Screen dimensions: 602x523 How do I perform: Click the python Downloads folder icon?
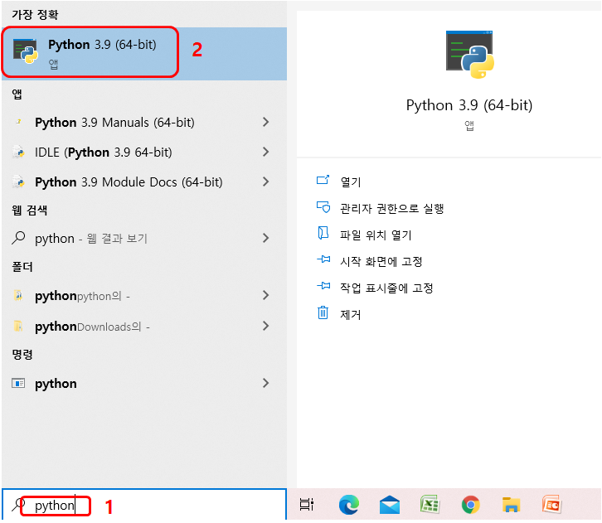(18, 327)
